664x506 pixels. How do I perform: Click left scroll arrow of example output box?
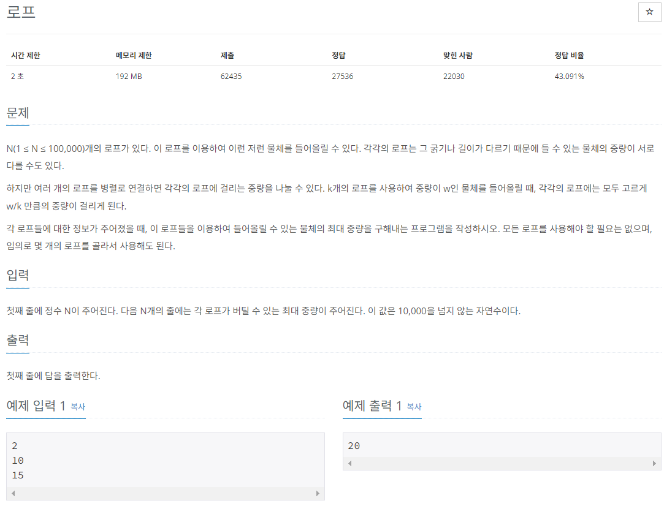point(350,463)
